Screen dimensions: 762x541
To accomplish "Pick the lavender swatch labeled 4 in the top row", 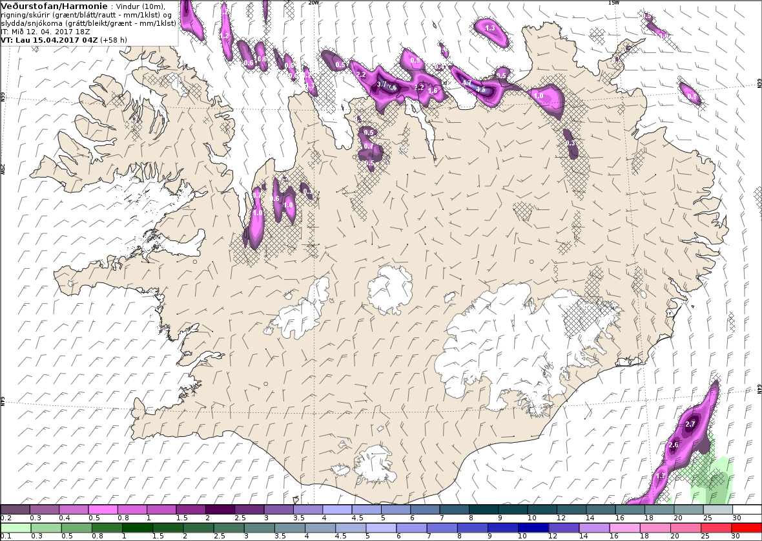I will coord(337,509).
